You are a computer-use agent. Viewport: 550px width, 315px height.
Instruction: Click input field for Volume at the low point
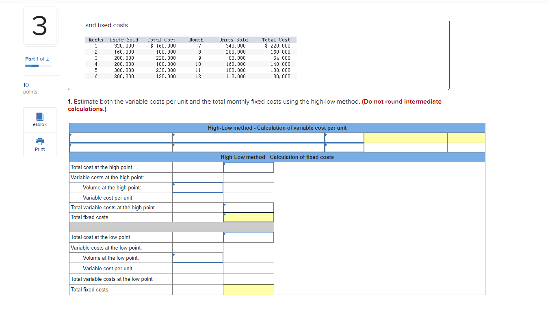point(198,258)
